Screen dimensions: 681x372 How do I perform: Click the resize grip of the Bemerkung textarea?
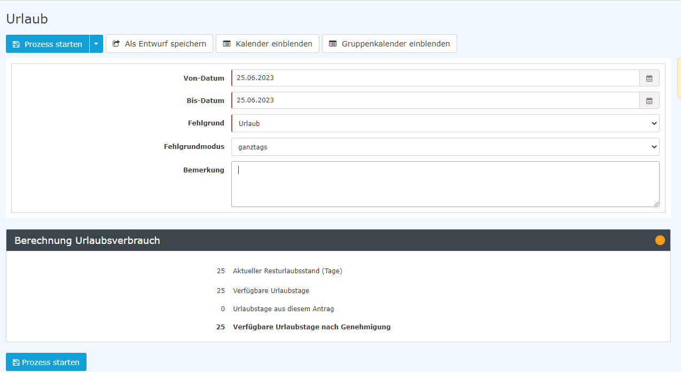coord(656,203)
